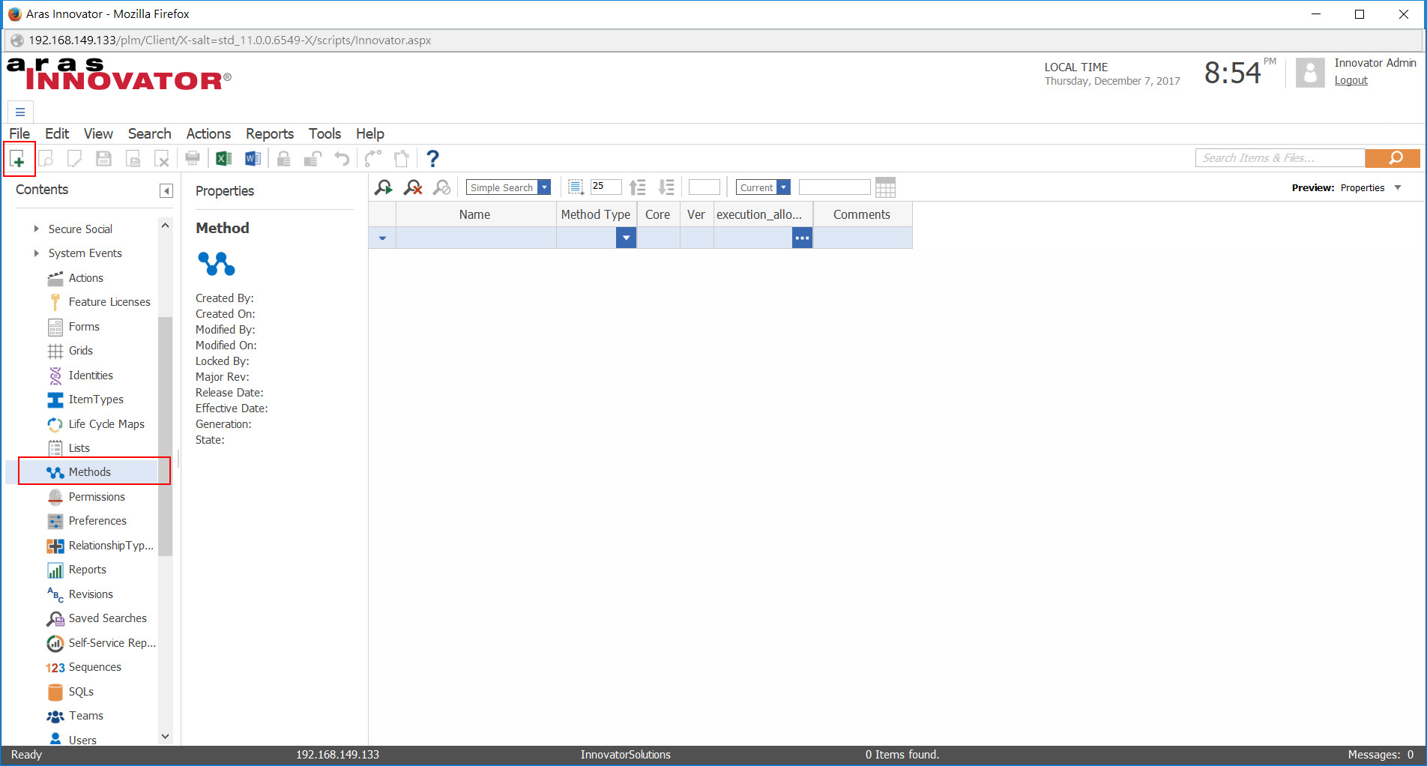Clear search criteria icon
The image size is (1427, 766).
[413, 187]
